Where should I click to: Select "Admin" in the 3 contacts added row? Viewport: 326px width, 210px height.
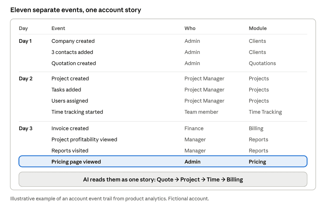[192, 52]
